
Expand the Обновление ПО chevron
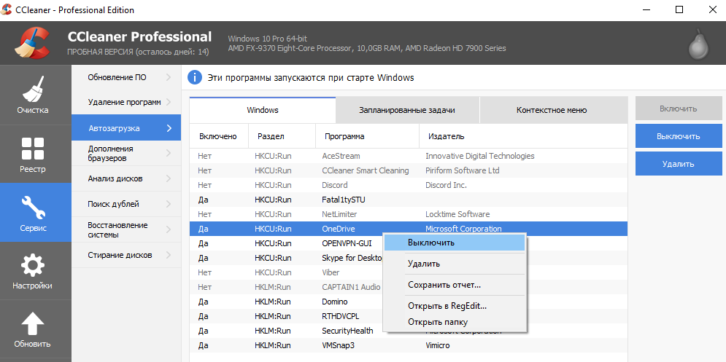pyautogui.click(x=169, y=77)
